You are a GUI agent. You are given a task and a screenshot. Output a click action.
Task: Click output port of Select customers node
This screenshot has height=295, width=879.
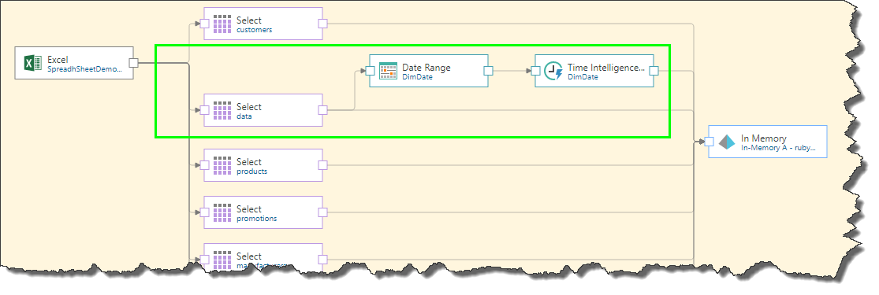click(x=322, y=24)
